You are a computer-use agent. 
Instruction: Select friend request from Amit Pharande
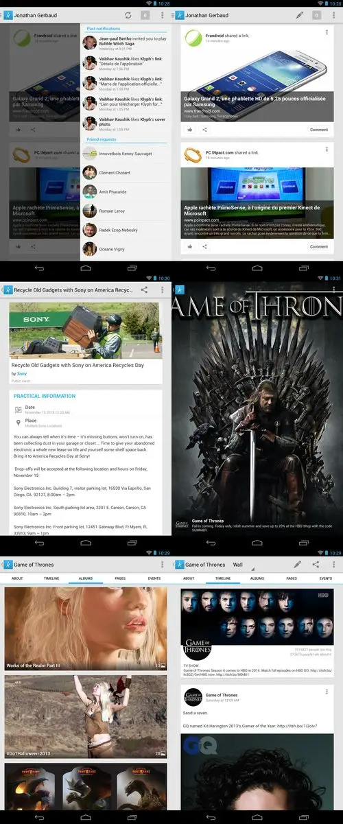pyautogui.click(x=123, y=192)
